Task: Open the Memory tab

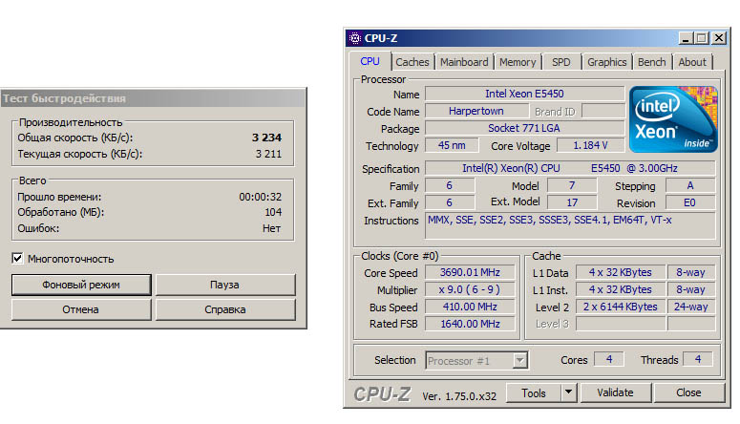Action: coord(518,62)
